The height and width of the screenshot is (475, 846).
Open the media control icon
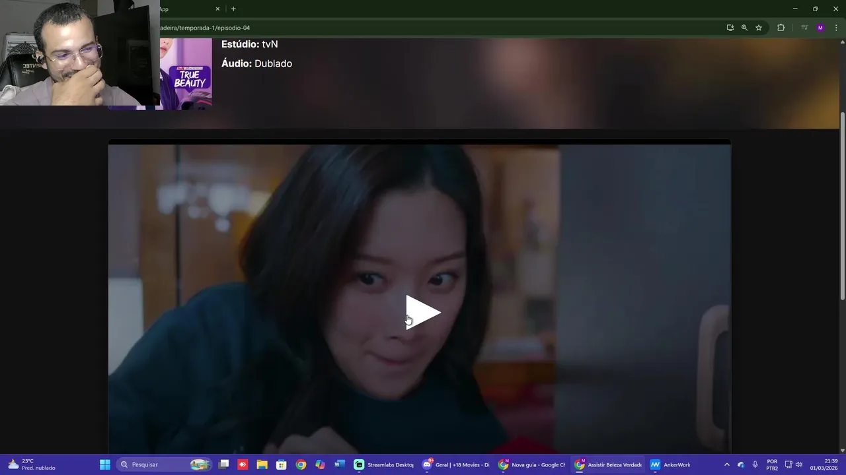(x=804, y=28)
